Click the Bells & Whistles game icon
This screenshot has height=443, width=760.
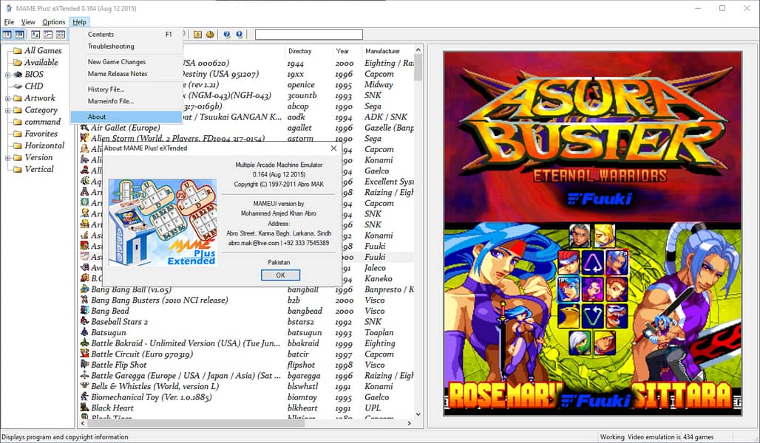click(x=85, y=386)
